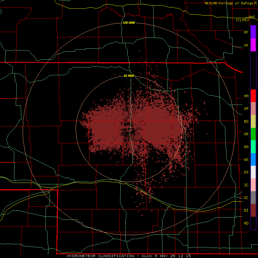Click the 'KLNX' station identifier

click(147, 256)
